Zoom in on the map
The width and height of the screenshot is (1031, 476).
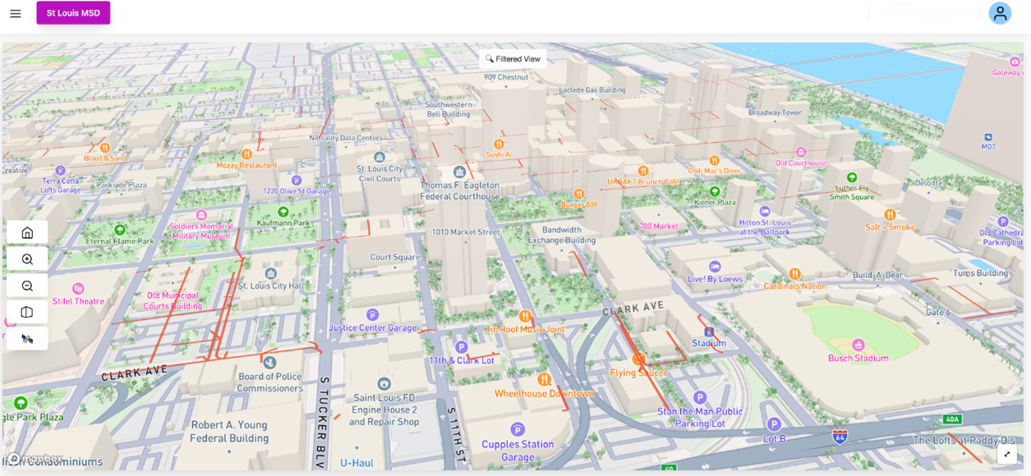27,259
